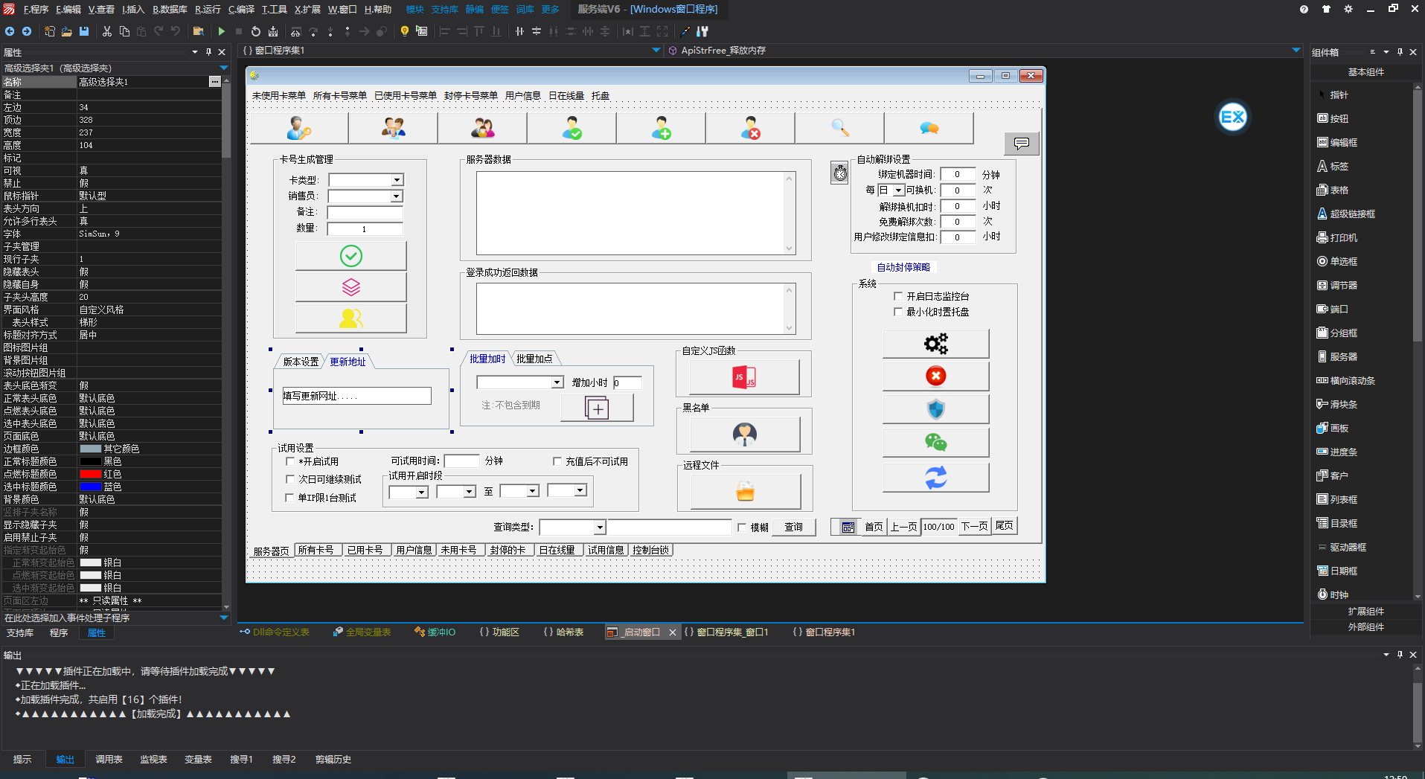Image resolution: width=1425 pixels, height=779 pixels.
Task: Click the green WeChat icon button
Action: [x=936, y=443]
